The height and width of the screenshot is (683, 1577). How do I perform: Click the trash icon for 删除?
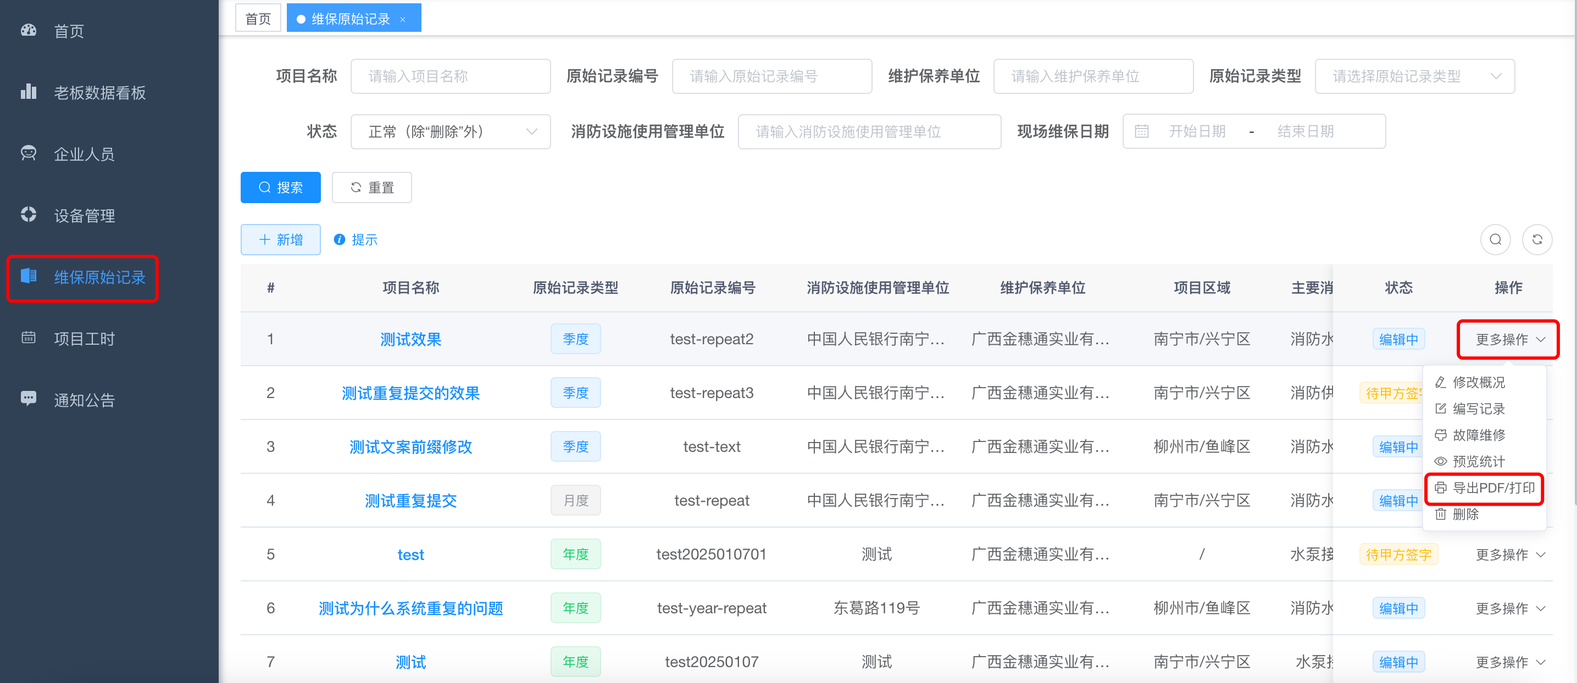click(x=1441, y=514)
